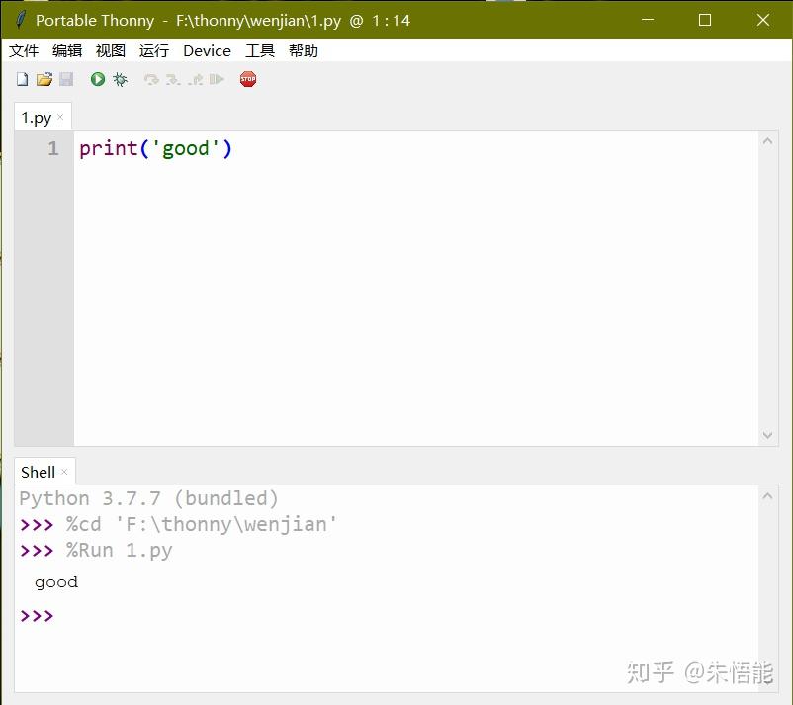The width and height of the screenshot is (793, 705).
Task: Open the 工具 menu
Action: (260, 51)
